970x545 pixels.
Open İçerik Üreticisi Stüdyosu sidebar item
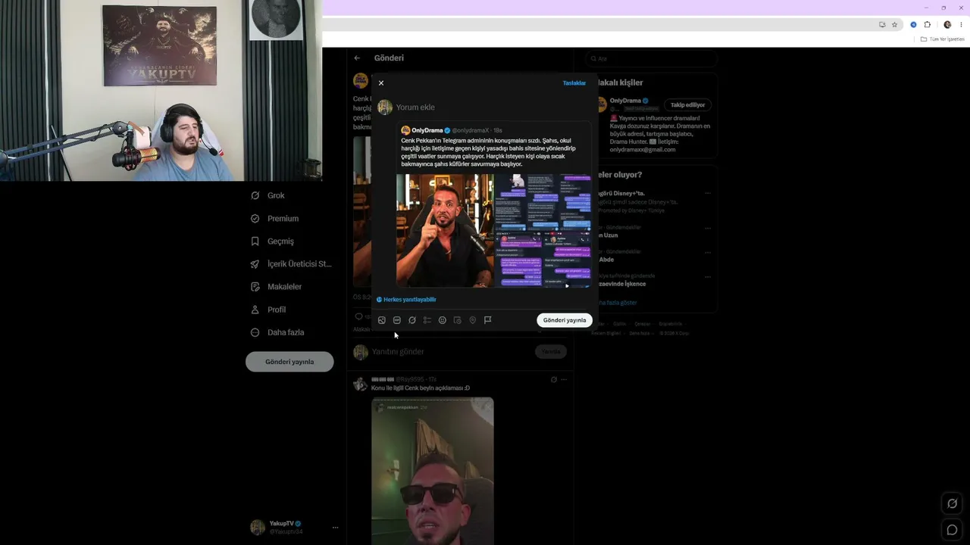291,264
